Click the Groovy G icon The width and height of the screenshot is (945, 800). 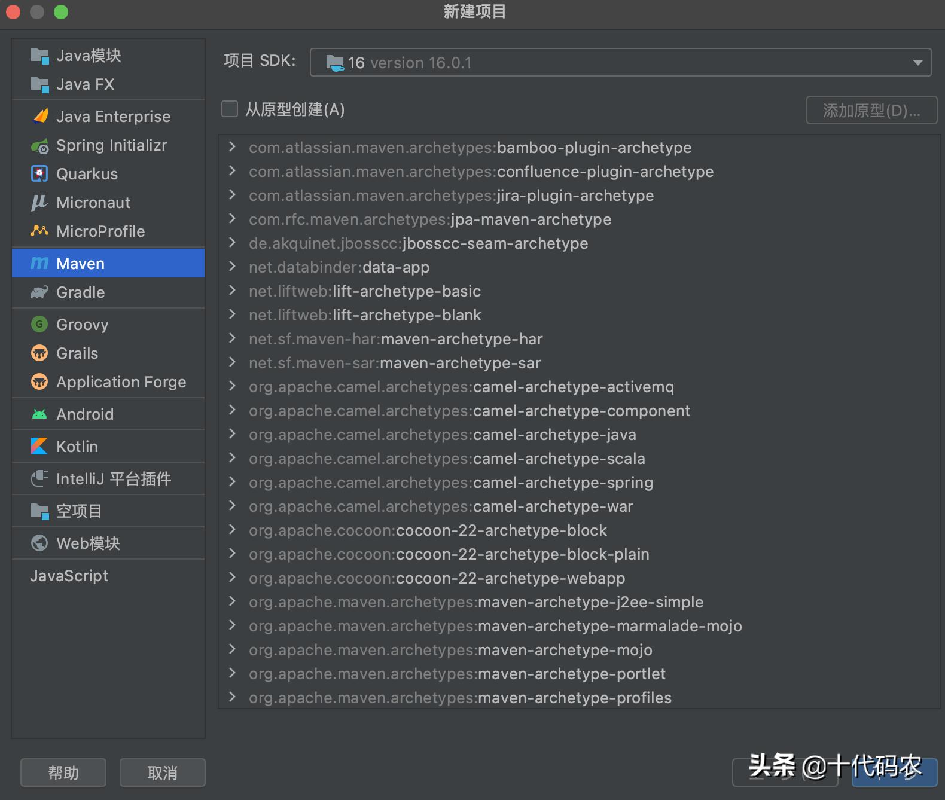click(x=39, y=324)
